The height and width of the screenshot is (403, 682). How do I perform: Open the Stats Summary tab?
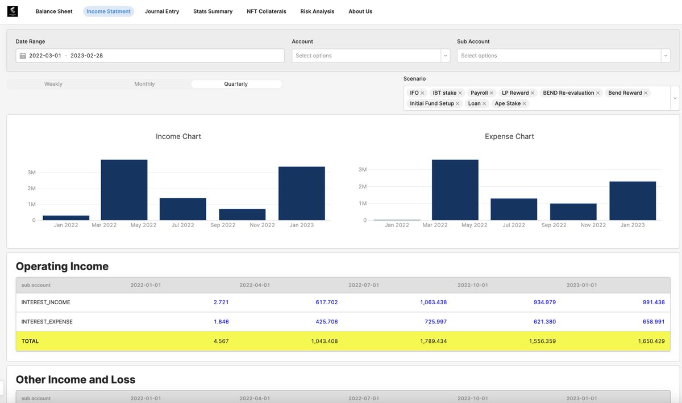tap(213, 11)
